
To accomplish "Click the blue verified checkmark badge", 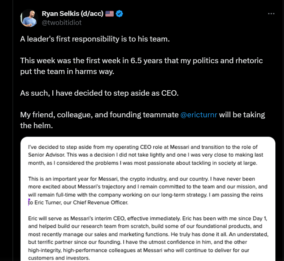I will 119,14.
